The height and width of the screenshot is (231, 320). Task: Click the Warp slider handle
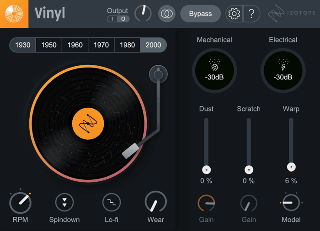[291, 167]
